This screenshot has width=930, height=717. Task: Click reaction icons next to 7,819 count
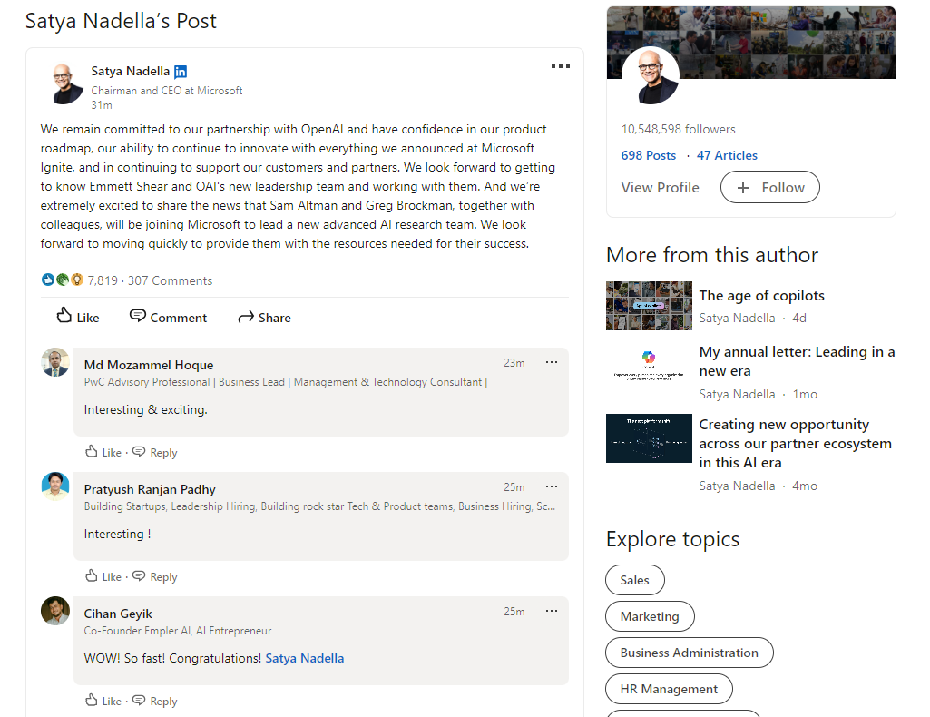pyautogui.click(x=63, y=280)
